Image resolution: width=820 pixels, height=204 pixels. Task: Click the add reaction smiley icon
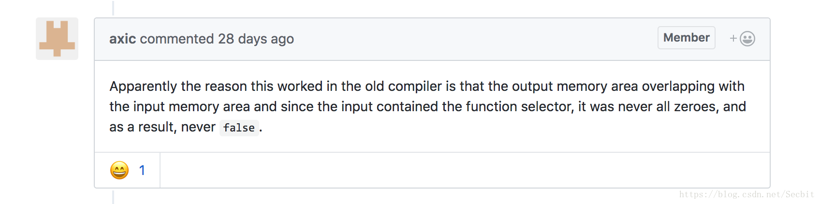pyautogui.click(x=747, y=39)
